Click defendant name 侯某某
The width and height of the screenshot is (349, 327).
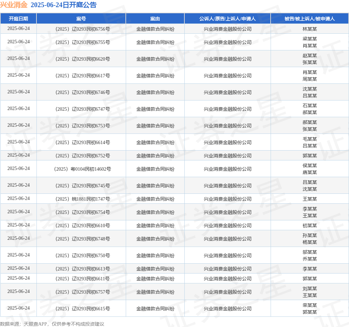coord(309,166)
